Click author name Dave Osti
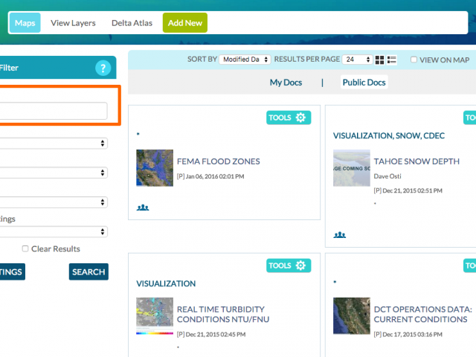This screenshot has width=476, height=357. point(387,176)
